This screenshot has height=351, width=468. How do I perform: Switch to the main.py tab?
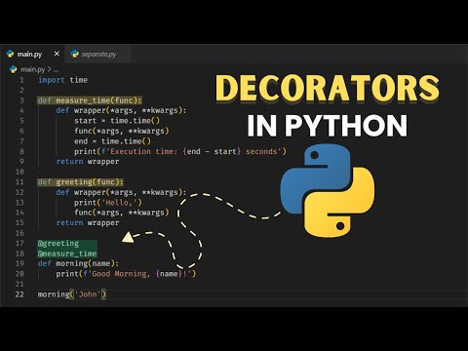[x=32, y=54]
